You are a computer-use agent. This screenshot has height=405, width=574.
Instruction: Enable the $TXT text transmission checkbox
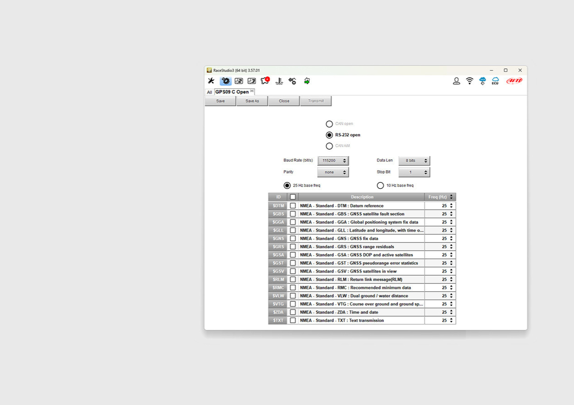point(293,320)
